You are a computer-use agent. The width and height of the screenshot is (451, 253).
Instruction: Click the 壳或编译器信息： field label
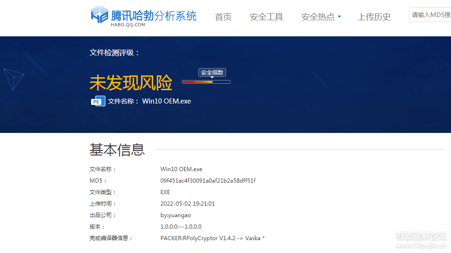[x=111, y=238]
